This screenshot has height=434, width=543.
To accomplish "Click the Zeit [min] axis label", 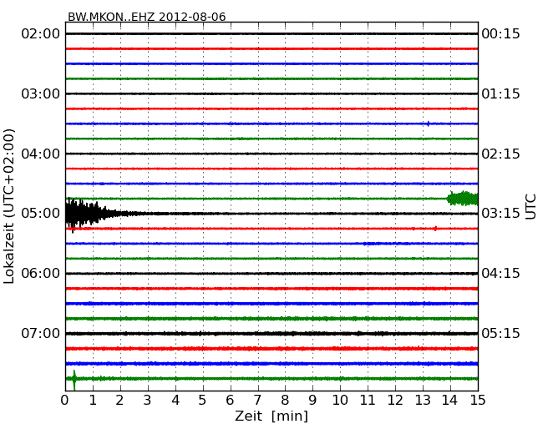I will tap(271, 416).
